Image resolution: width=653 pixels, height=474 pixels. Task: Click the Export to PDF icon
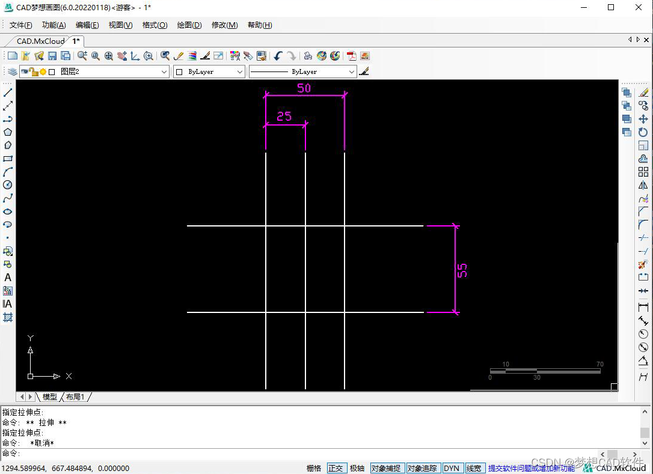352,56
